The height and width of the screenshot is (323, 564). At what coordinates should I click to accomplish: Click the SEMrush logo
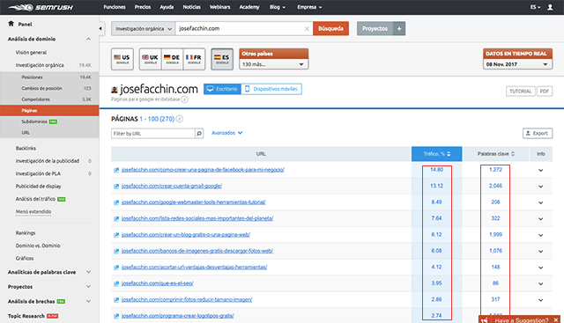click(41, 7)
